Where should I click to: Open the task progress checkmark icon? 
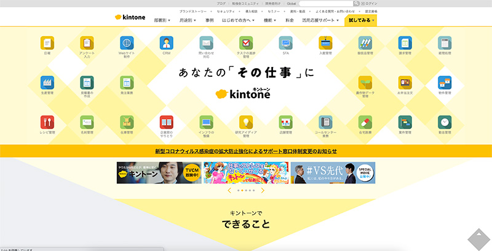(246, 43)
